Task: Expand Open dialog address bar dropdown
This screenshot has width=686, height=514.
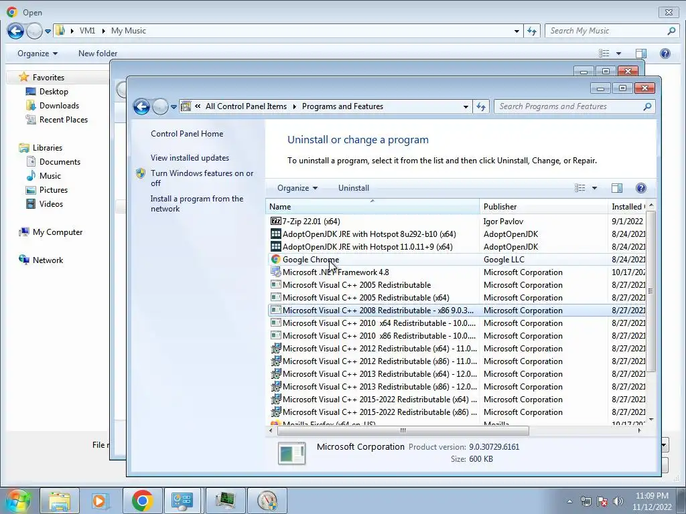Action: point(517,31)
